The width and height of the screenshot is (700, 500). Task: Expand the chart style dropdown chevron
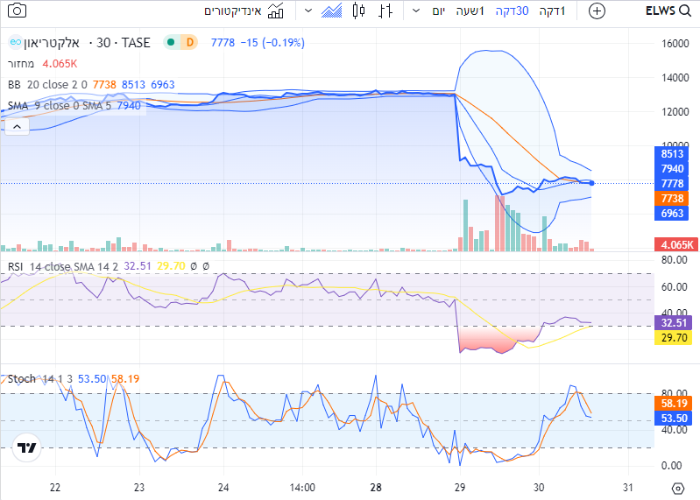pyautogui.click(x=308, y=11)
